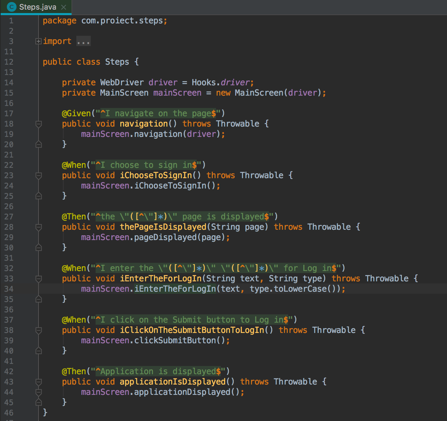This screenshot has height=421, width=447.
Task: Collapse the navigation method at line 18
Action: [39, 124]
